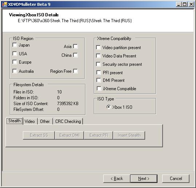Minimize the XDVDMulleter window
Screen dimensions: 196x188
(x=179, y=4)
